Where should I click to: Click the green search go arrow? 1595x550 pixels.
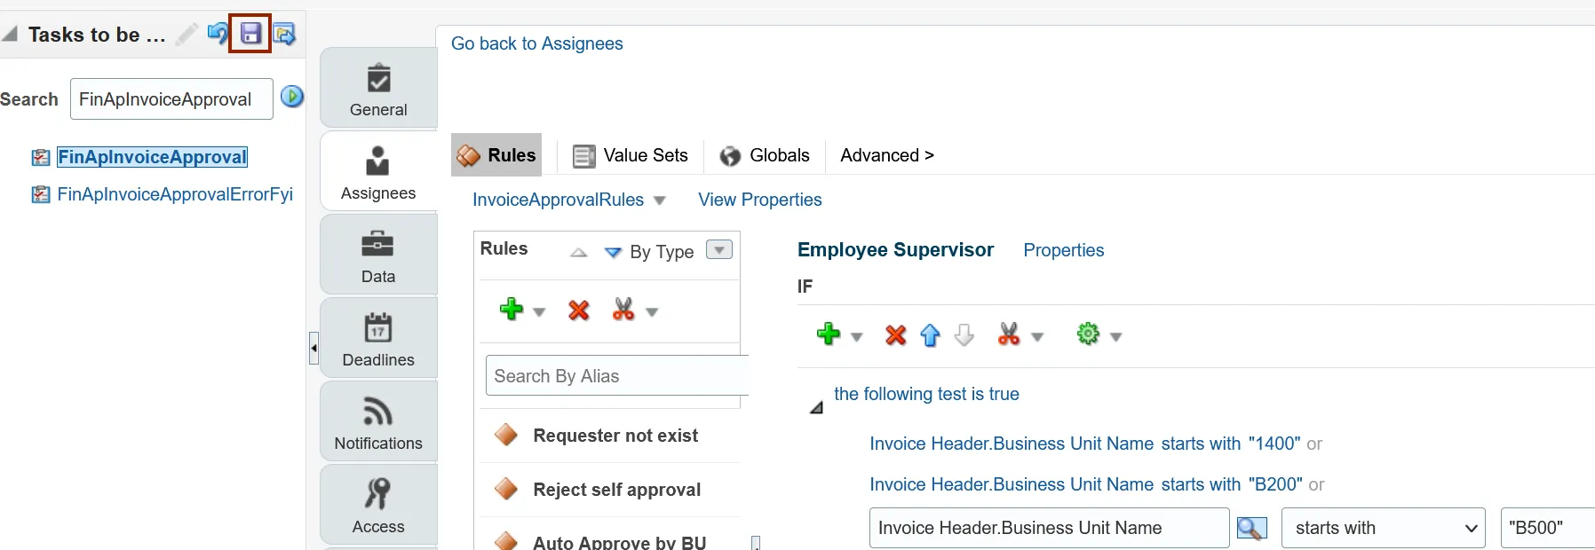[x=292, y=97]
